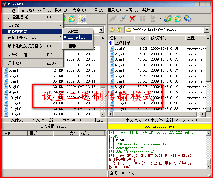Screen dimensions: 213x178
Task: Open the 帮助 menu
Action: pos(149,10)
